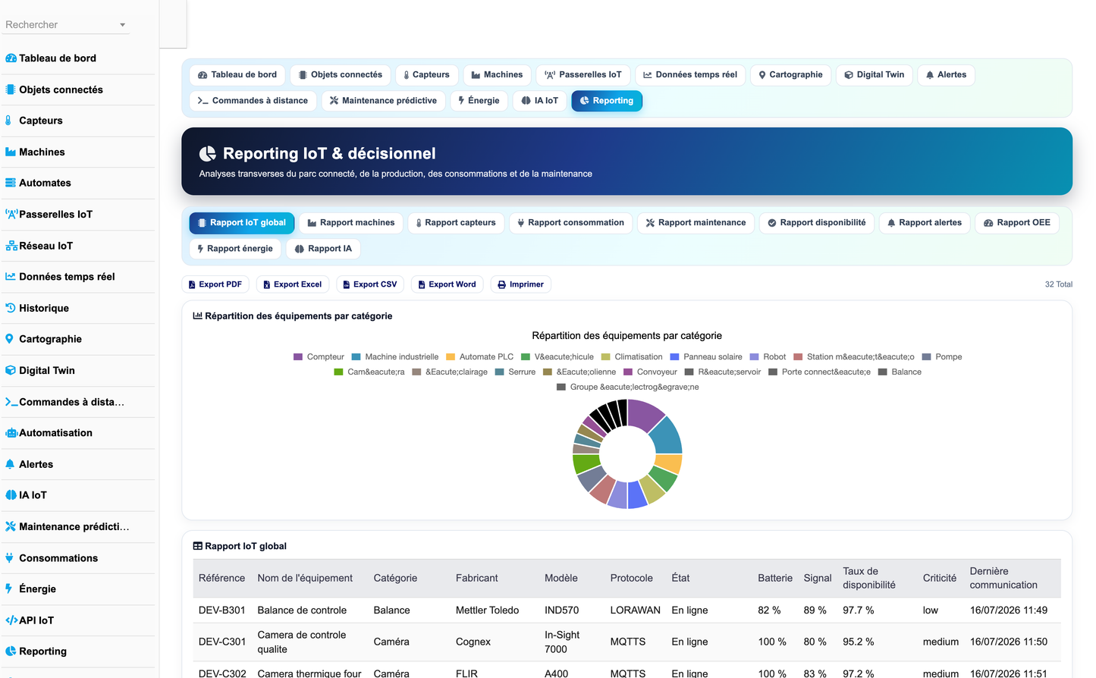Click the Historique clock icon in sidebar

11,308
